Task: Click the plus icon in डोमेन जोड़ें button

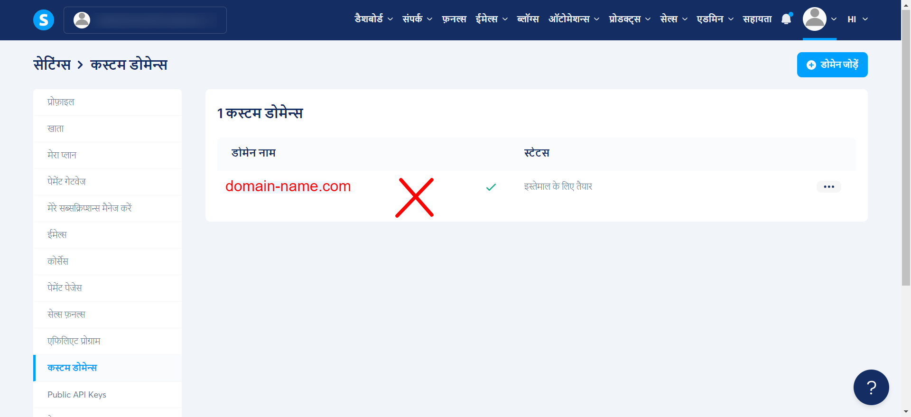Action: (x=811, y=65)
